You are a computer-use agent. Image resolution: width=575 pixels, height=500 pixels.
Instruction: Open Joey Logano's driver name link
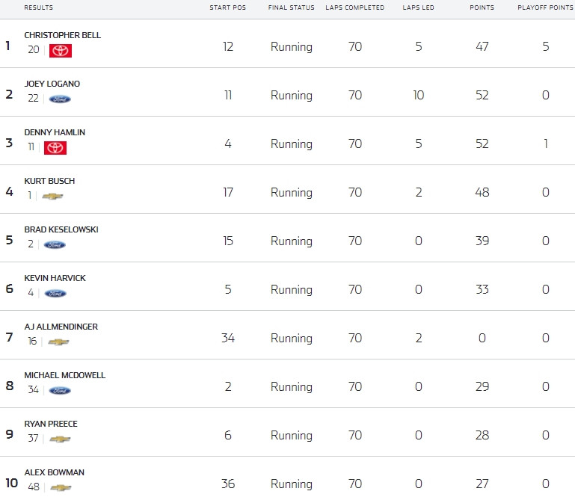tap(52, 84)
